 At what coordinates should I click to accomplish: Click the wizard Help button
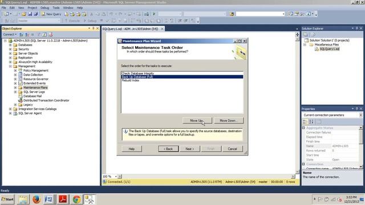pos(132,149)
